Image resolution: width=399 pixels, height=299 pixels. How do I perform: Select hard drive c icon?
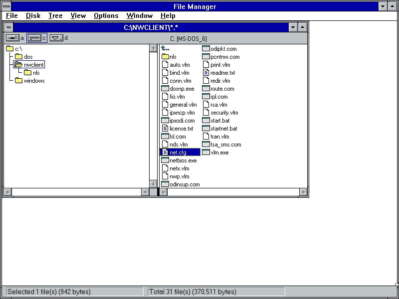click(34, 38)
